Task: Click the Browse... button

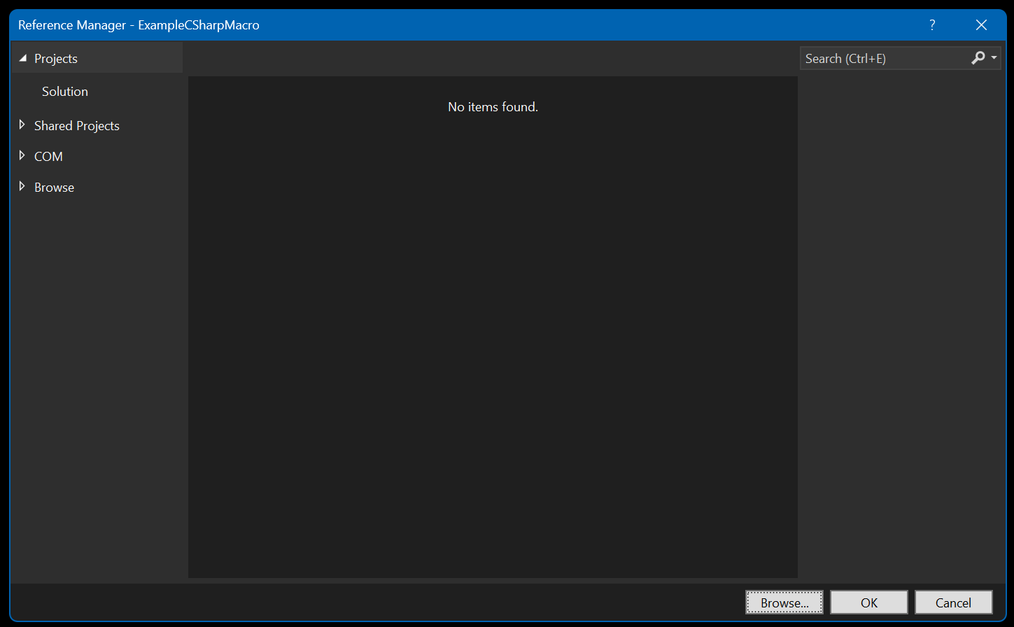Action: (x=784, y=602)
